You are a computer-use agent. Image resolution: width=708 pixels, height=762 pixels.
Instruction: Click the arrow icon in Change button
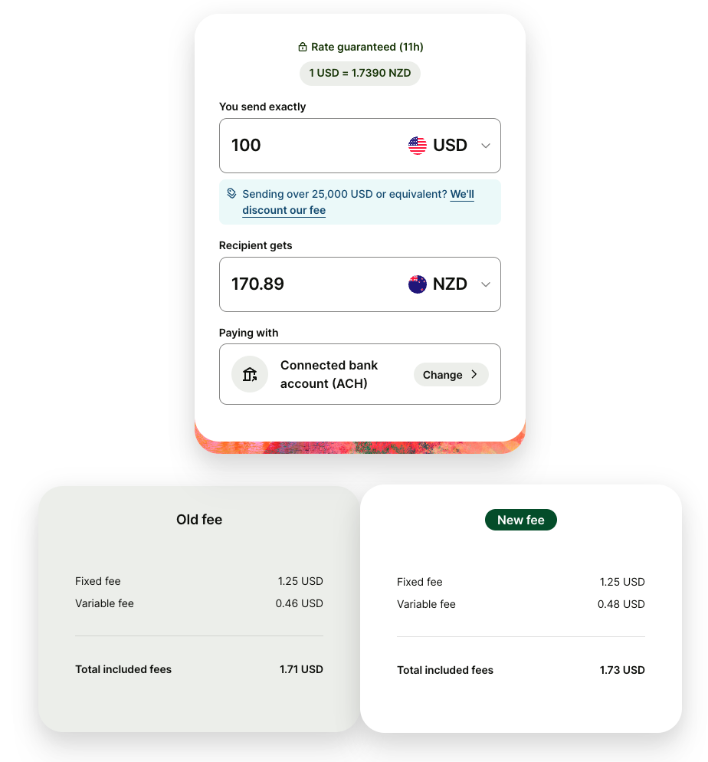click(474, 374)
